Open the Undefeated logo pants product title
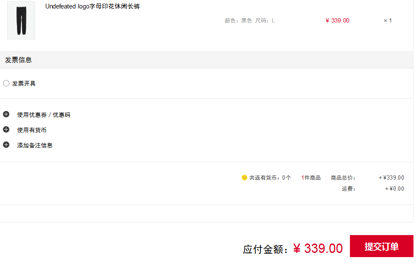The height and width of the screenshot is (266, 416). coord(92,6)
